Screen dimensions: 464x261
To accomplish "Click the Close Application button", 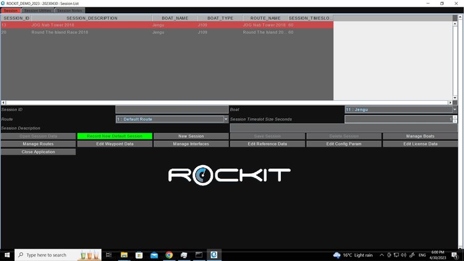I will tap(38, 152).
